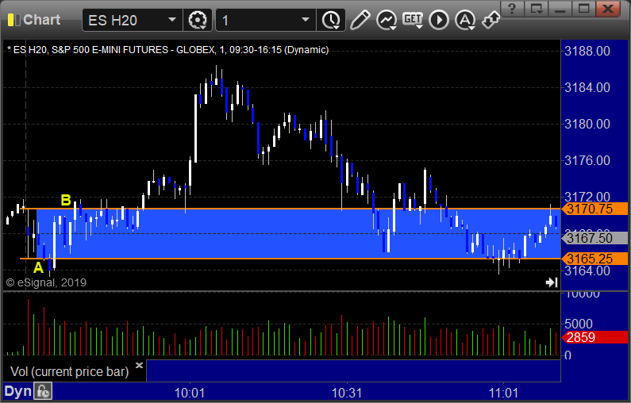Click the 11:01 time axis label
The height and width of the screenshot is (403, 631).
coord(503,393)
